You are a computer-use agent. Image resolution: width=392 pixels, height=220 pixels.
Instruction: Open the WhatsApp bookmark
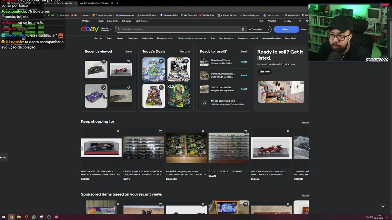(x=63, y=15)
